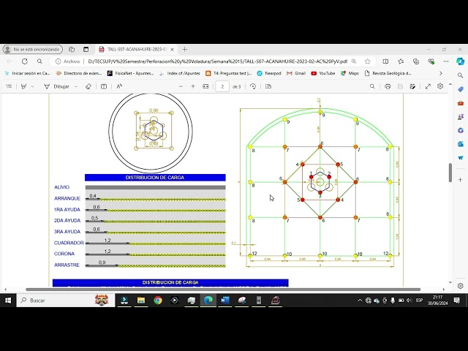Viewport: 468px width, 351px height.
Task: Click the address bar URL field
Action: pyautogui.click(x=218, y=61)
